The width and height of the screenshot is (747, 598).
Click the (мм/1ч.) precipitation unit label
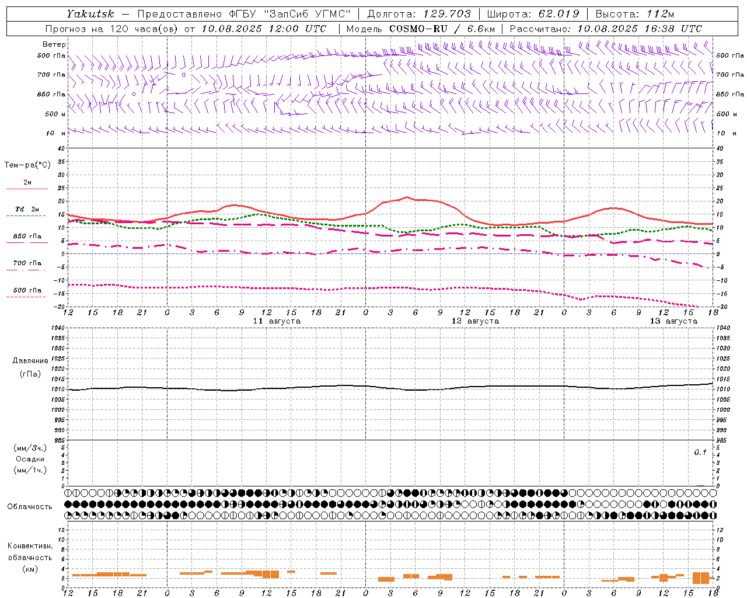[x=30, y=470]
